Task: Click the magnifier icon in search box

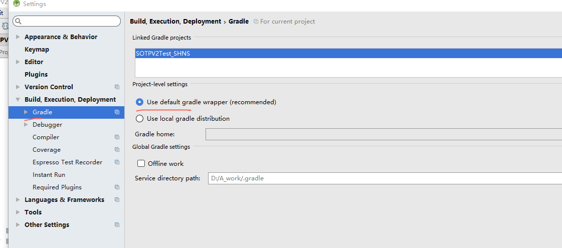Action: tap(19, 21)
